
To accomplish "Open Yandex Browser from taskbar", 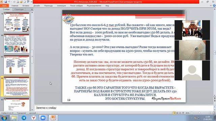I will click(34, 118).
